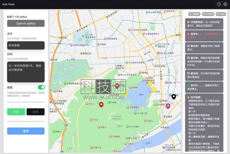Click the 小河历史文化街区 map marker
The image size is (230, 154).
[x=129, y=30]
